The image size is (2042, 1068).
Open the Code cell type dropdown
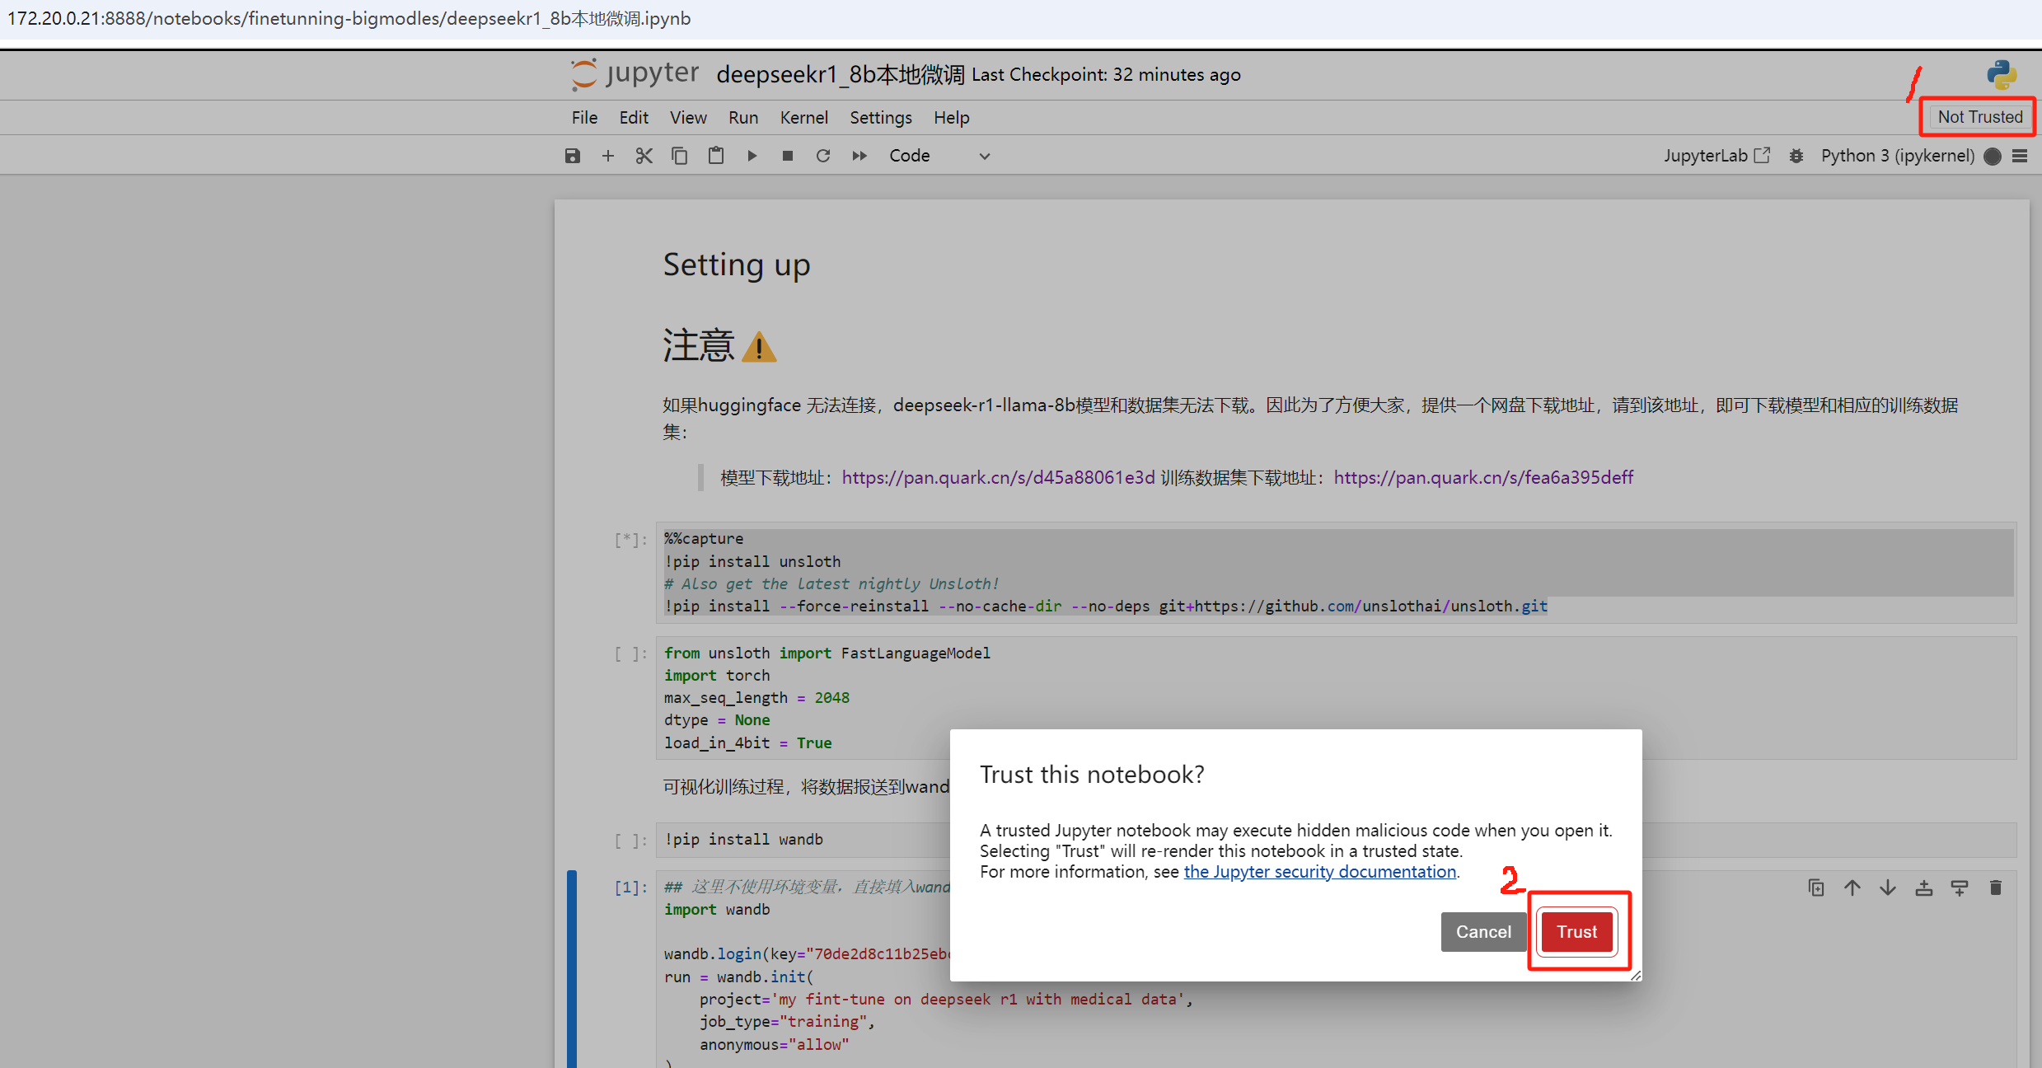point(939,156)
